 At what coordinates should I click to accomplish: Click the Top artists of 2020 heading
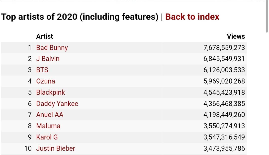pyautogui.click(x=80, y=17)
